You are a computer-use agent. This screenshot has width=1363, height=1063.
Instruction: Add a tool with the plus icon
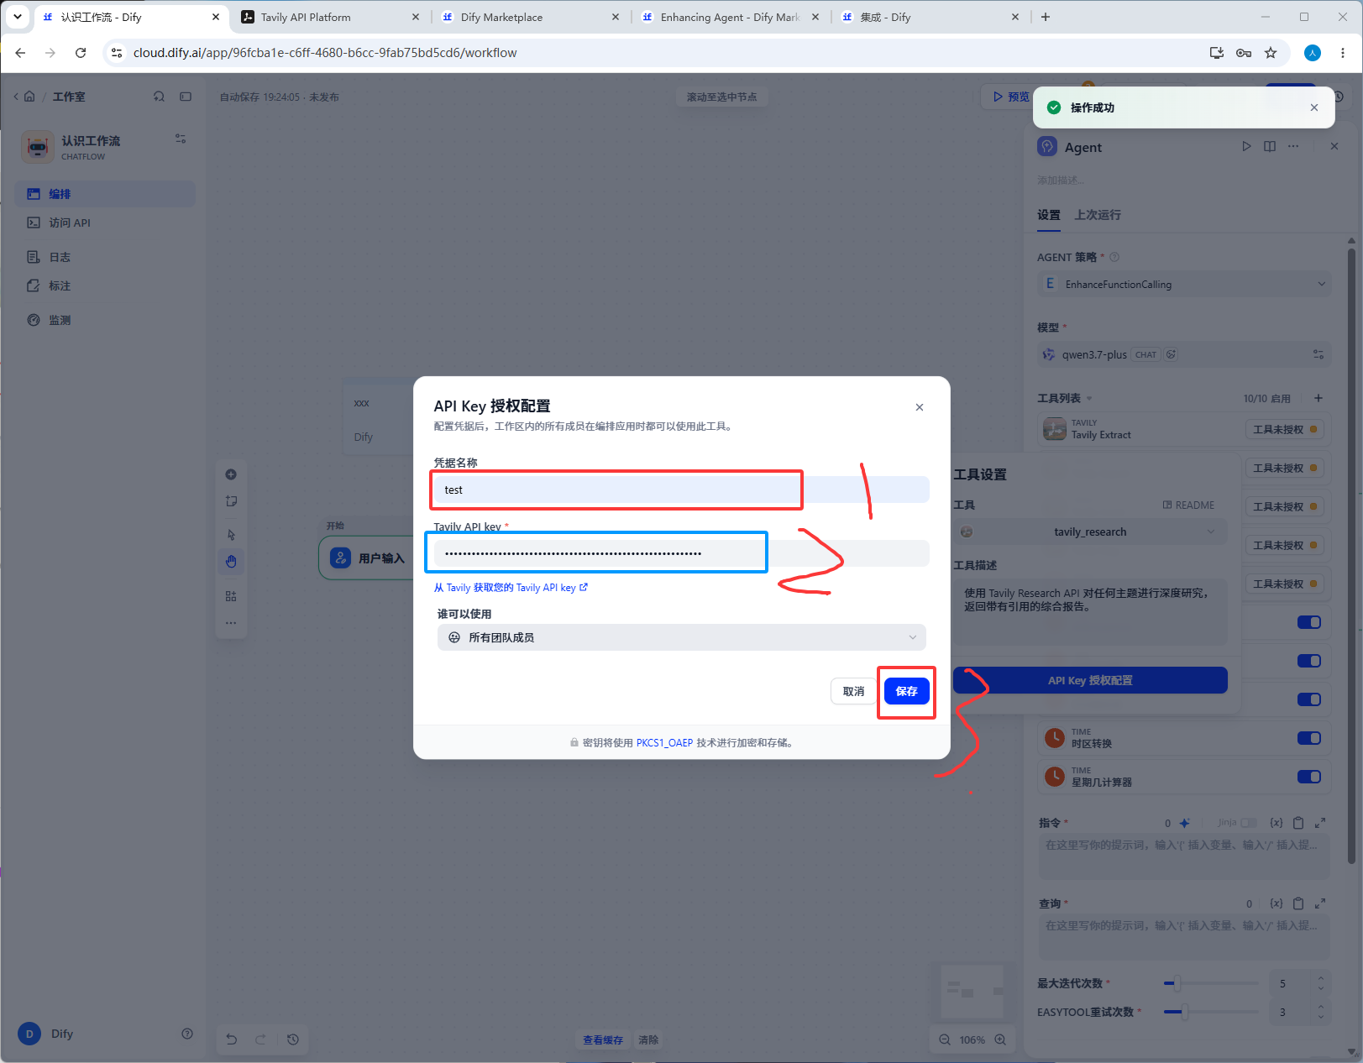(1318, 398)
